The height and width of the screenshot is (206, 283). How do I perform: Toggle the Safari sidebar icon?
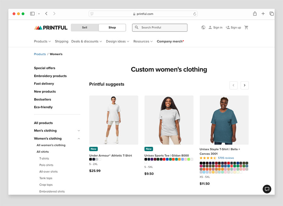pyautogui.click(x=32, y=14)
